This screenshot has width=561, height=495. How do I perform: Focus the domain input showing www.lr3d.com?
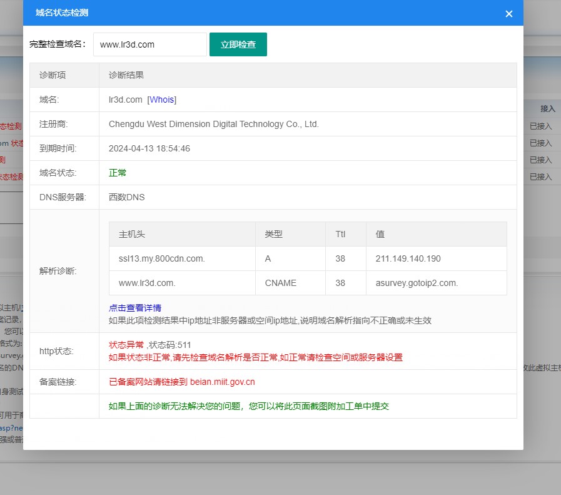pyautogui.click(x=149, y=44)
